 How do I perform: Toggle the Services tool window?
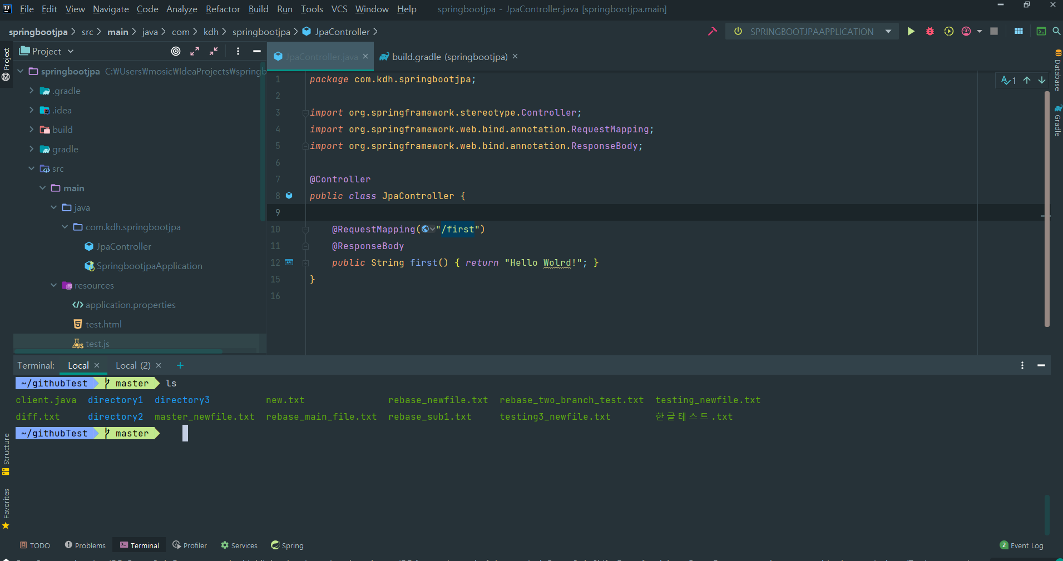click(x=239, y=545)
